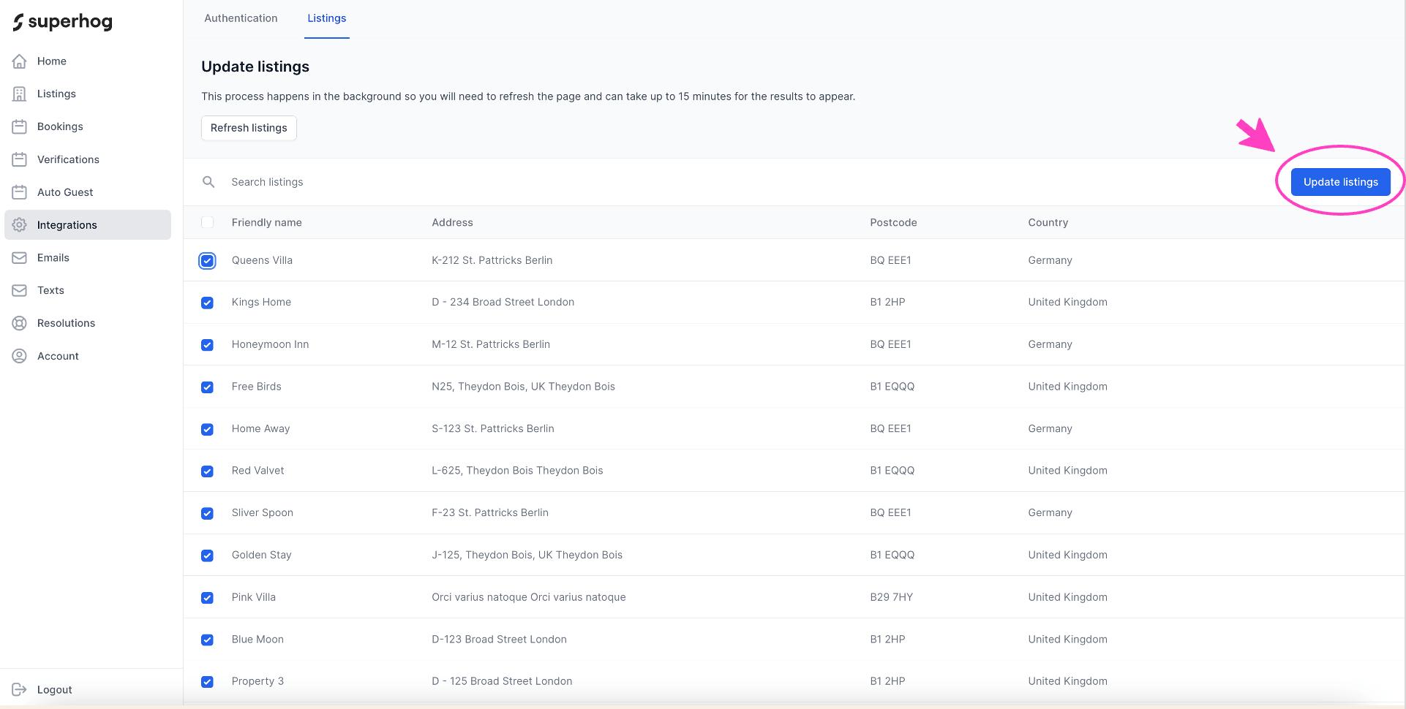The height and width of the screenshot is (709, 1406).
Task: Click the Property 3 listing name
Action: 257,681
